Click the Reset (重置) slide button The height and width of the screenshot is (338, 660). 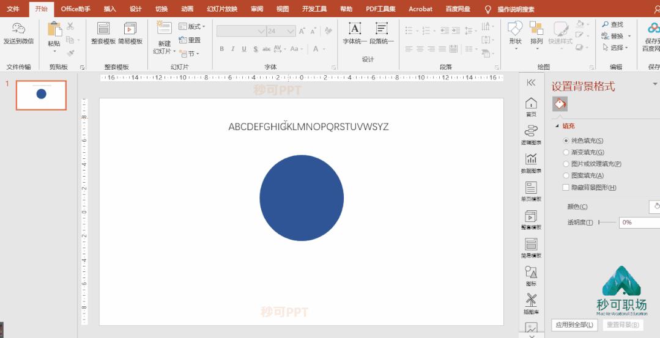tap(190, 40)
